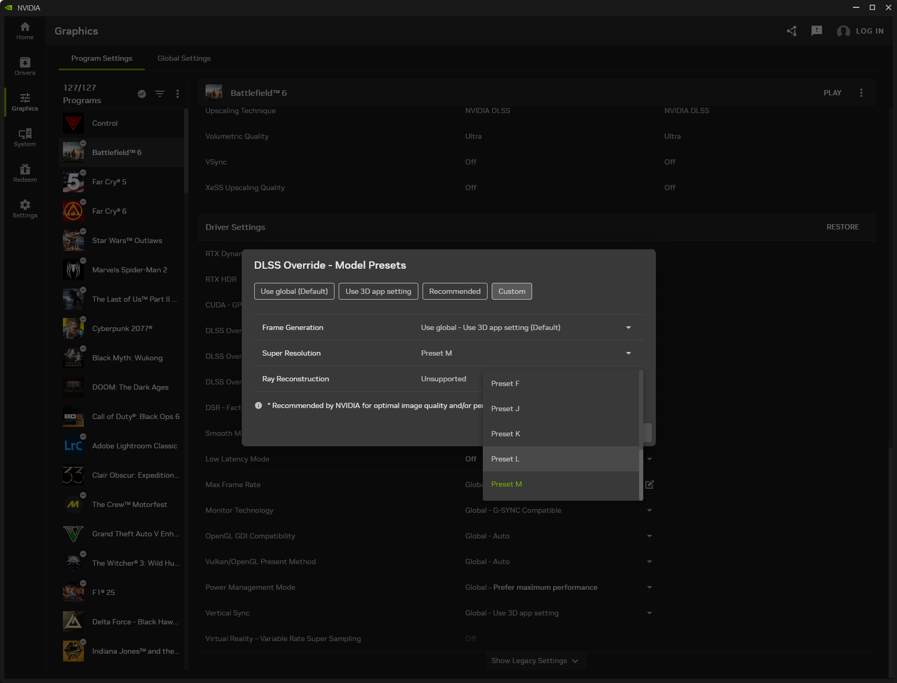Open the programs list filter icon
The image size is (897, 683).
(x=160, y=94)
